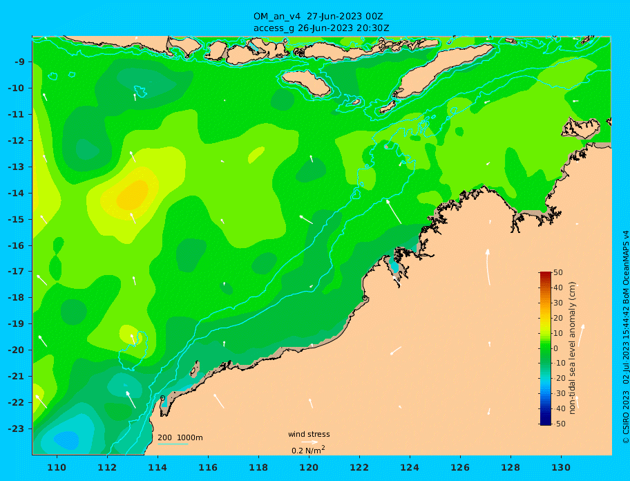630x481 pixels.
Task: Click the vertical sea level anomaly color bar
Action: pyautogui.click(x=545, y=348)
